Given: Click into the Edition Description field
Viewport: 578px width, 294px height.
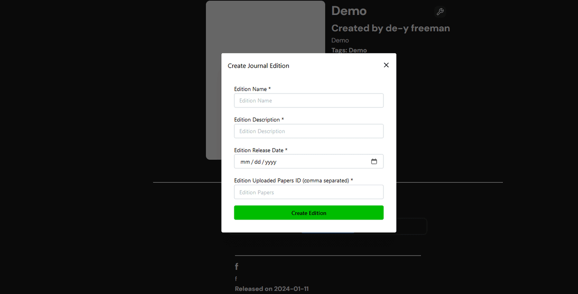Looking at the screenshot, I should [x=308, y=131].
